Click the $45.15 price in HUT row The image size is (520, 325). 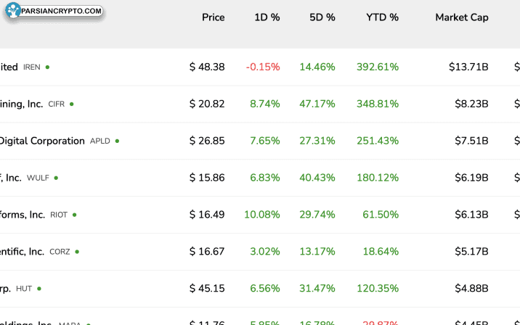[x=207, y=289]
